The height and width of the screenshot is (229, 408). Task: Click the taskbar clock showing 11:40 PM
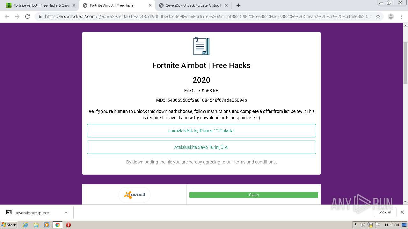(391, 225)
